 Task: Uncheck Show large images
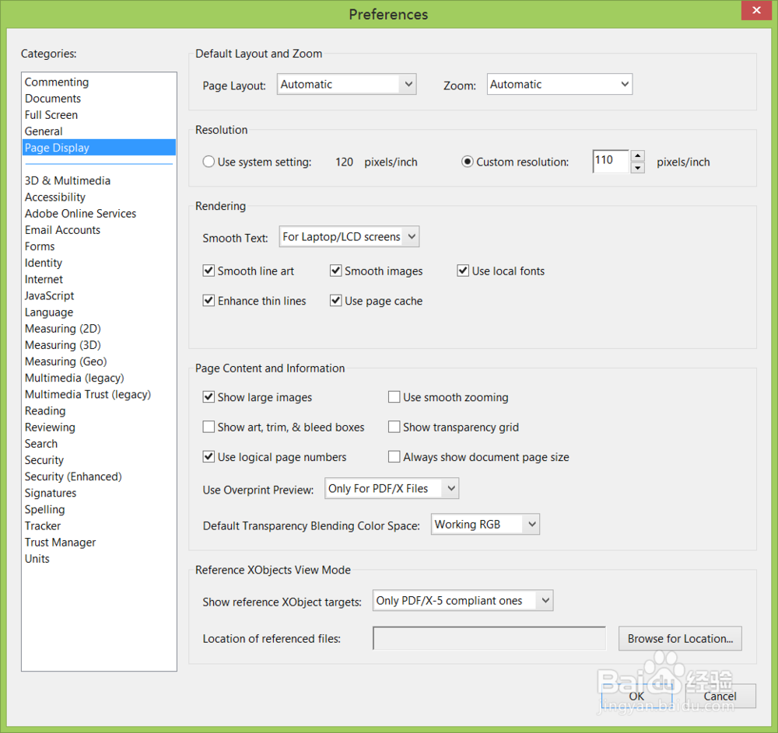(x=209, y=396)
